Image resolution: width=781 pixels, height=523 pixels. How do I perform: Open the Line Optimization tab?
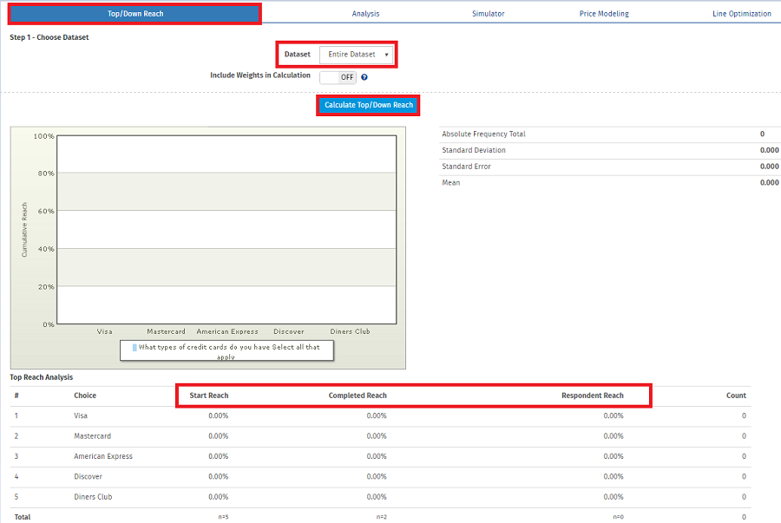[x=741, y=14]
